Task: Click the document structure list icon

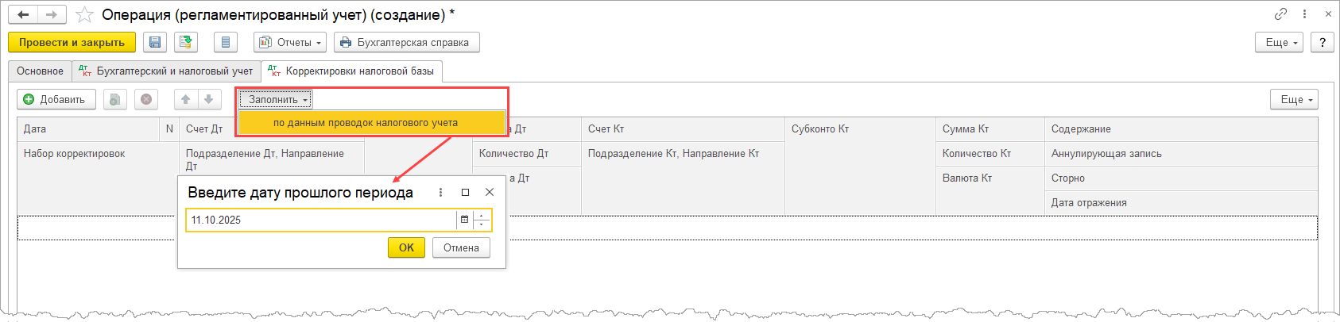Action: click(x=226, y=43)
